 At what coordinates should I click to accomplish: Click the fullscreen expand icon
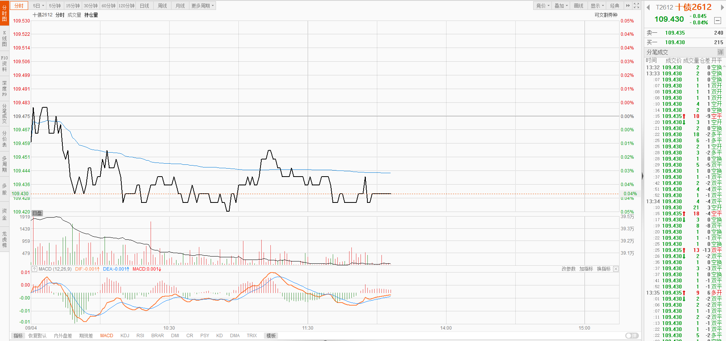pyautogui.click(x=636, y=6)
